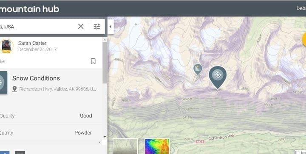This screenshot has height=154, width=306.
Task: Open the Snow Conditions snowflake tile icon
Action: click(x=3, y=82)
